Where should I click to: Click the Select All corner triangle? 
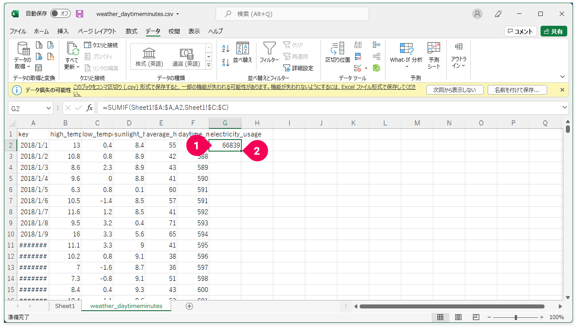[x=13, y=123]
